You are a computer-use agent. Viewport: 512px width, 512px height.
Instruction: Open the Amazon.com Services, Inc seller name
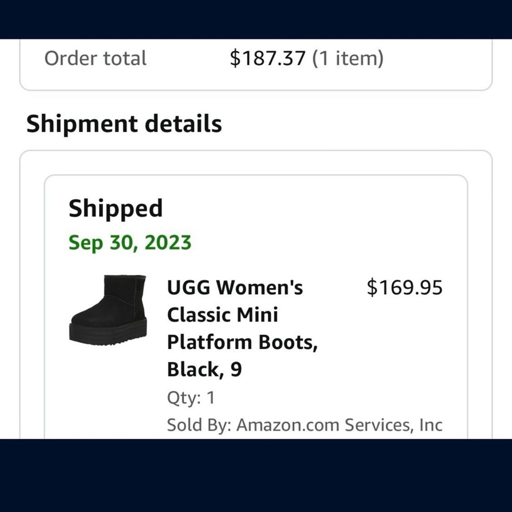(x=339, y=424)
